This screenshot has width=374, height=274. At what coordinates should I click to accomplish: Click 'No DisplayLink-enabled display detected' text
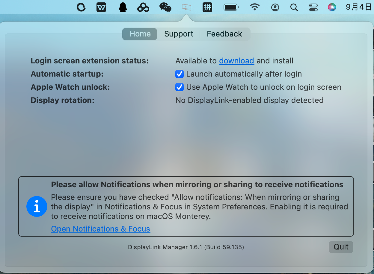[249, 100]
